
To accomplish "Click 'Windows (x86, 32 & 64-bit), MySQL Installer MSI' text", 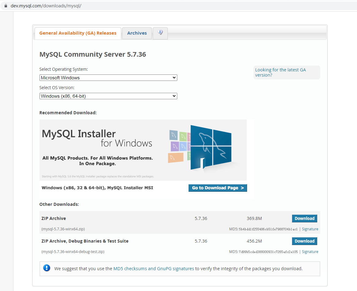I will [x=97, y=188].
